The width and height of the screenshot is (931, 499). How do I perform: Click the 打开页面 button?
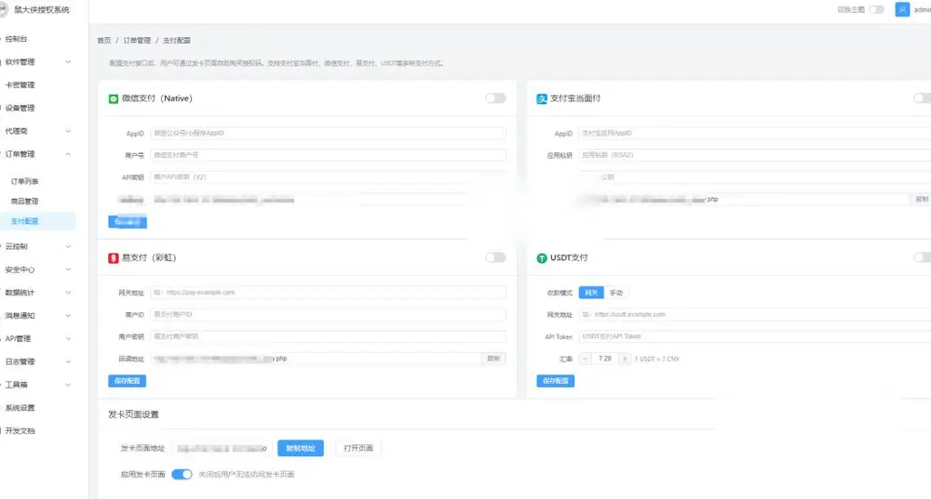[358, 448]
